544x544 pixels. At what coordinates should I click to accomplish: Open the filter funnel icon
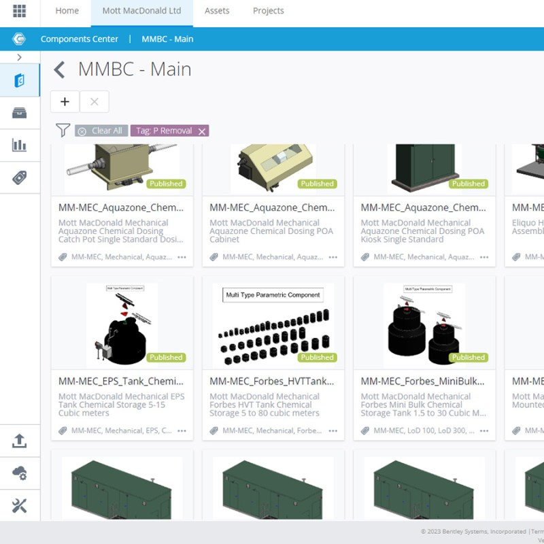(x=63, y=130)
